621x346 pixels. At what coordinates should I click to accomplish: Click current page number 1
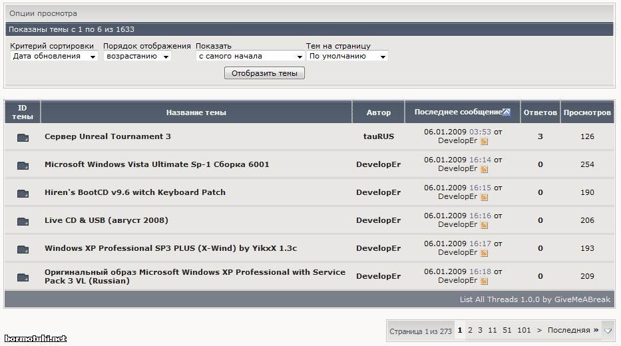(x=460, y=330)
